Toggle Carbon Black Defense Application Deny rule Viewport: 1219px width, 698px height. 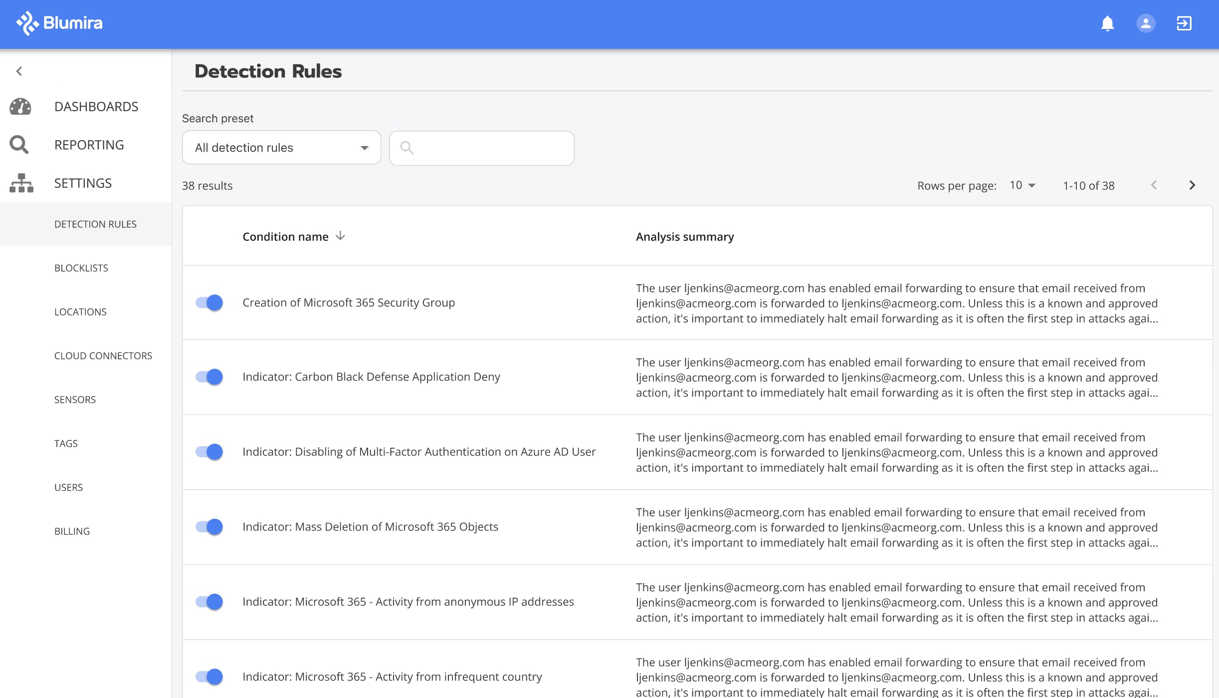(x=209, y=377)
